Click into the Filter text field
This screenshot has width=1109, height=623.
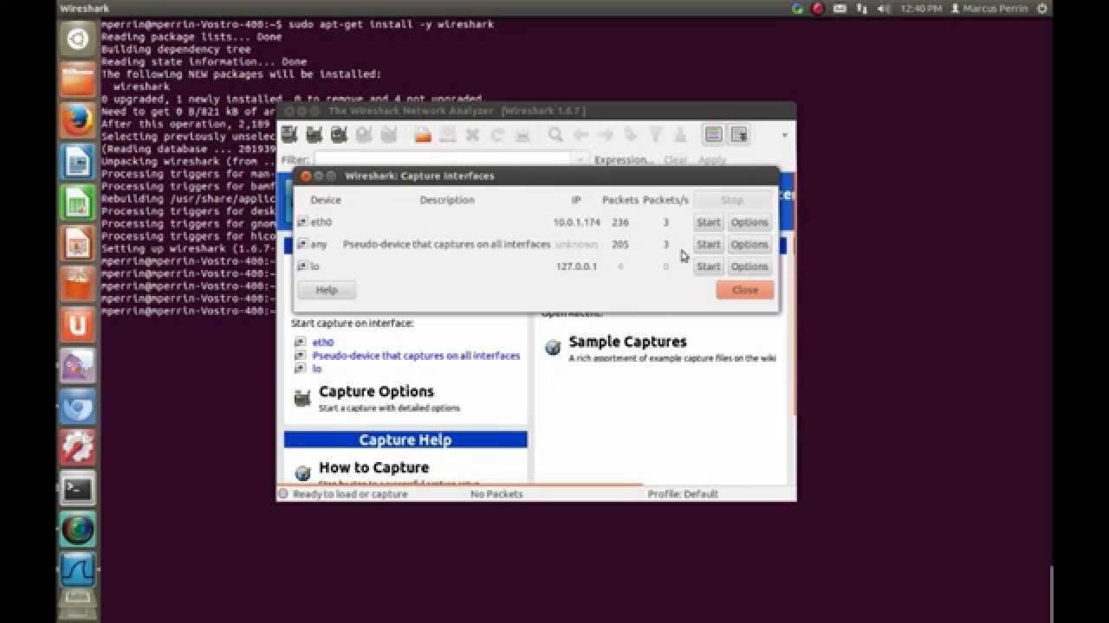point(444,160)
